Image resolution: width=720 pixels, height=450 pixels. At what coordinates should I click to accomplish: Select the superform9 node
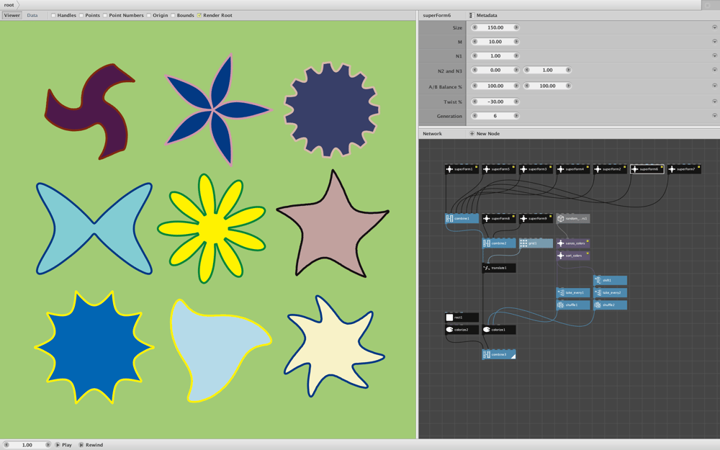click(x=536, y=219)
